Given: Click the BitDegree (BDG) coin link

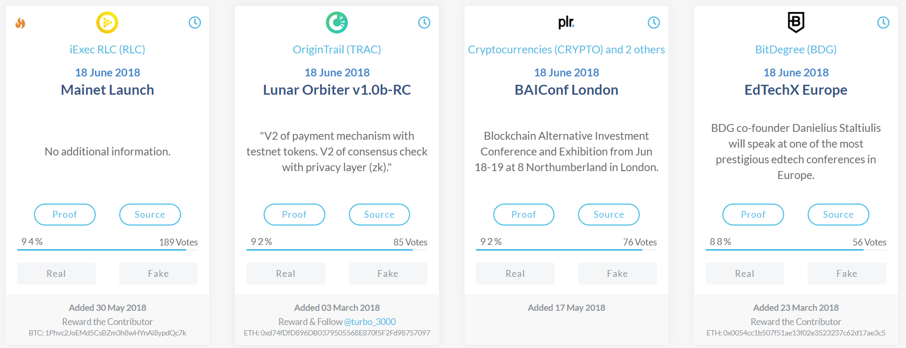Looking at the screenshot, I should 796,50.
